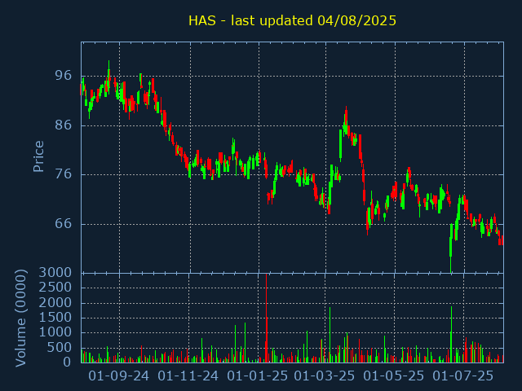Click the volume axis label 3000
The height and width of the screenshot is (391, 522).
pyautogui.click(x=55, y=273)
